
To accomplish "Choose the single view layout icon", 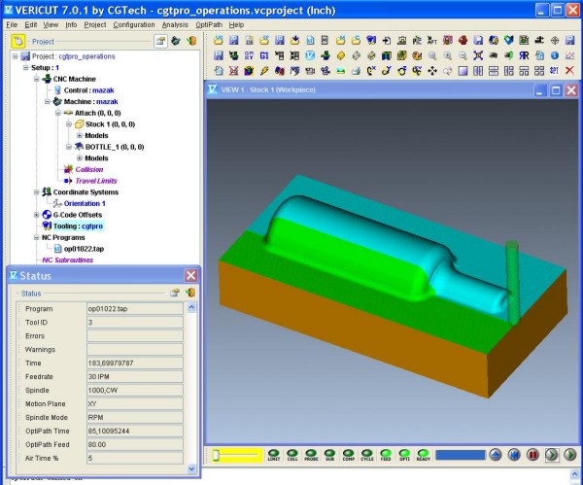I will [x=463, y=71].
